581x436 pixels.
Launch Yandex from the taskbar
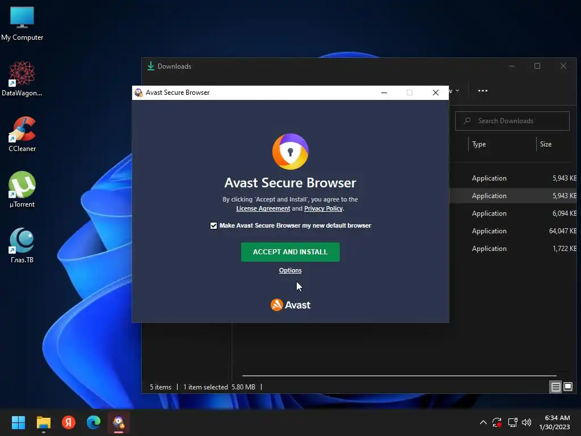(x=69, y=422)
